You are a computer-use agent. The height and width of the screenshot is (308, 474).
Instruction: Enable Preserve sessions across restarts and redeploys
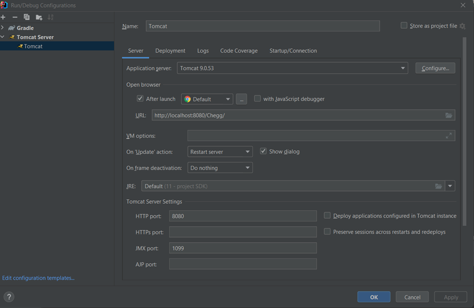point(327,231)
